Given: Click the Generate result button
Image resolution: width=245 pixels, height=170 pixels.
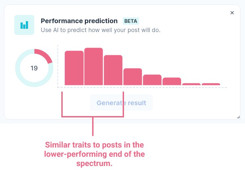Looking at the screenshot, I should (121, 103).
